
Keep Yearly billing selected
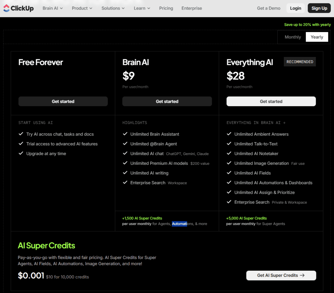tap(317, 37)
